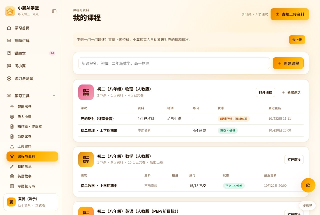Click the globe icon beside 英语故事
The width and height of the screenshot is (320, 215).
(12, 176)
